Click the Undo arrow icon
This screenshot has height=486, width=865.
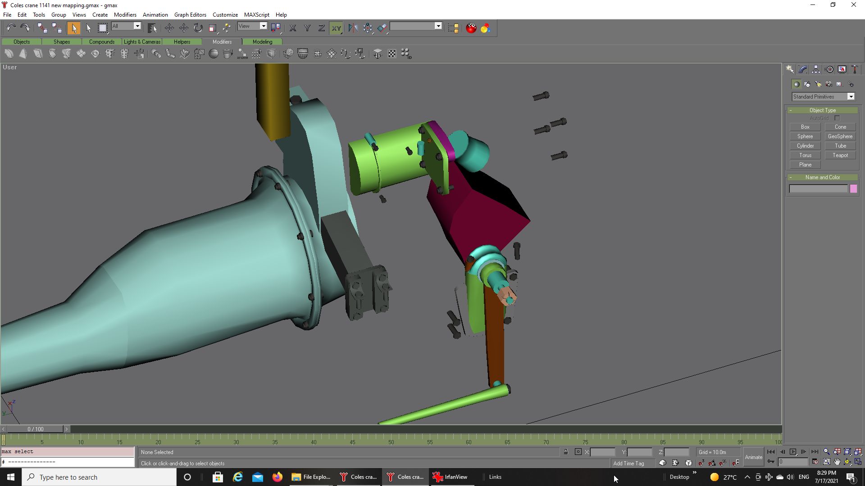point(11,28)
